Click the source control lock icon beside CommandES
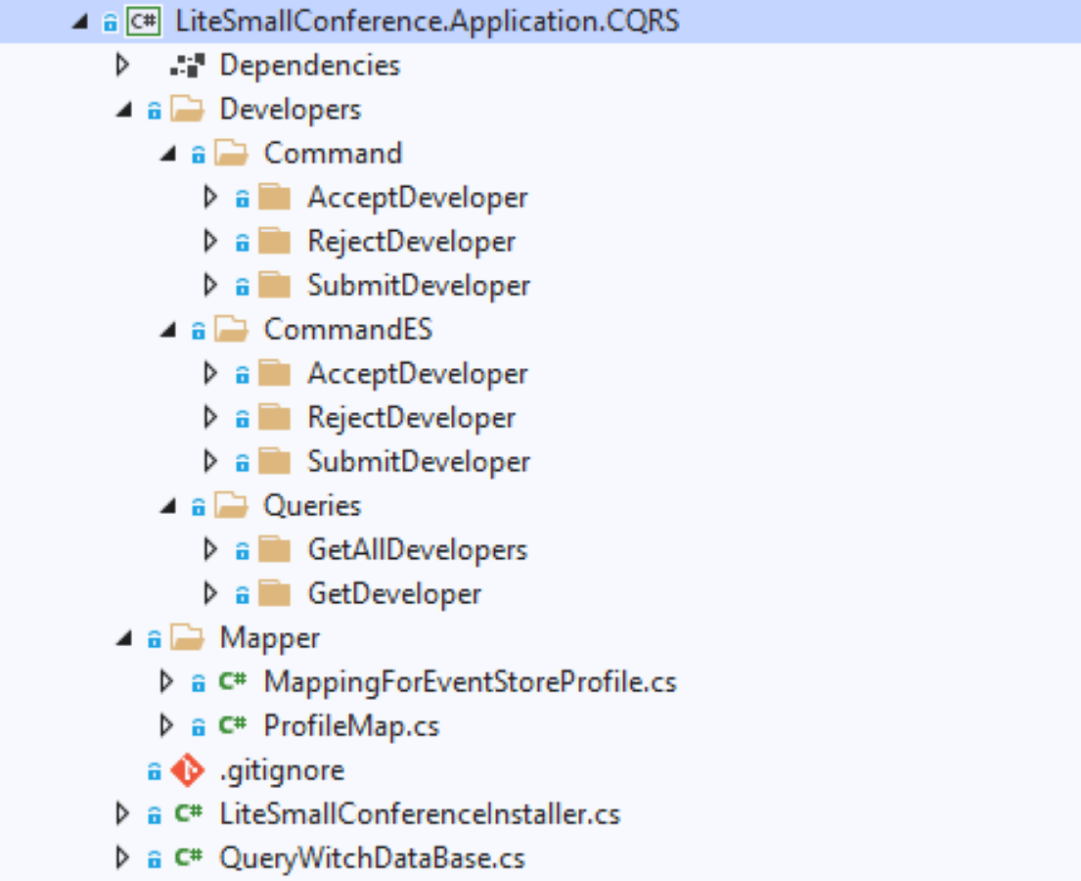This screenshot has width=1081, height=881. 199,331
